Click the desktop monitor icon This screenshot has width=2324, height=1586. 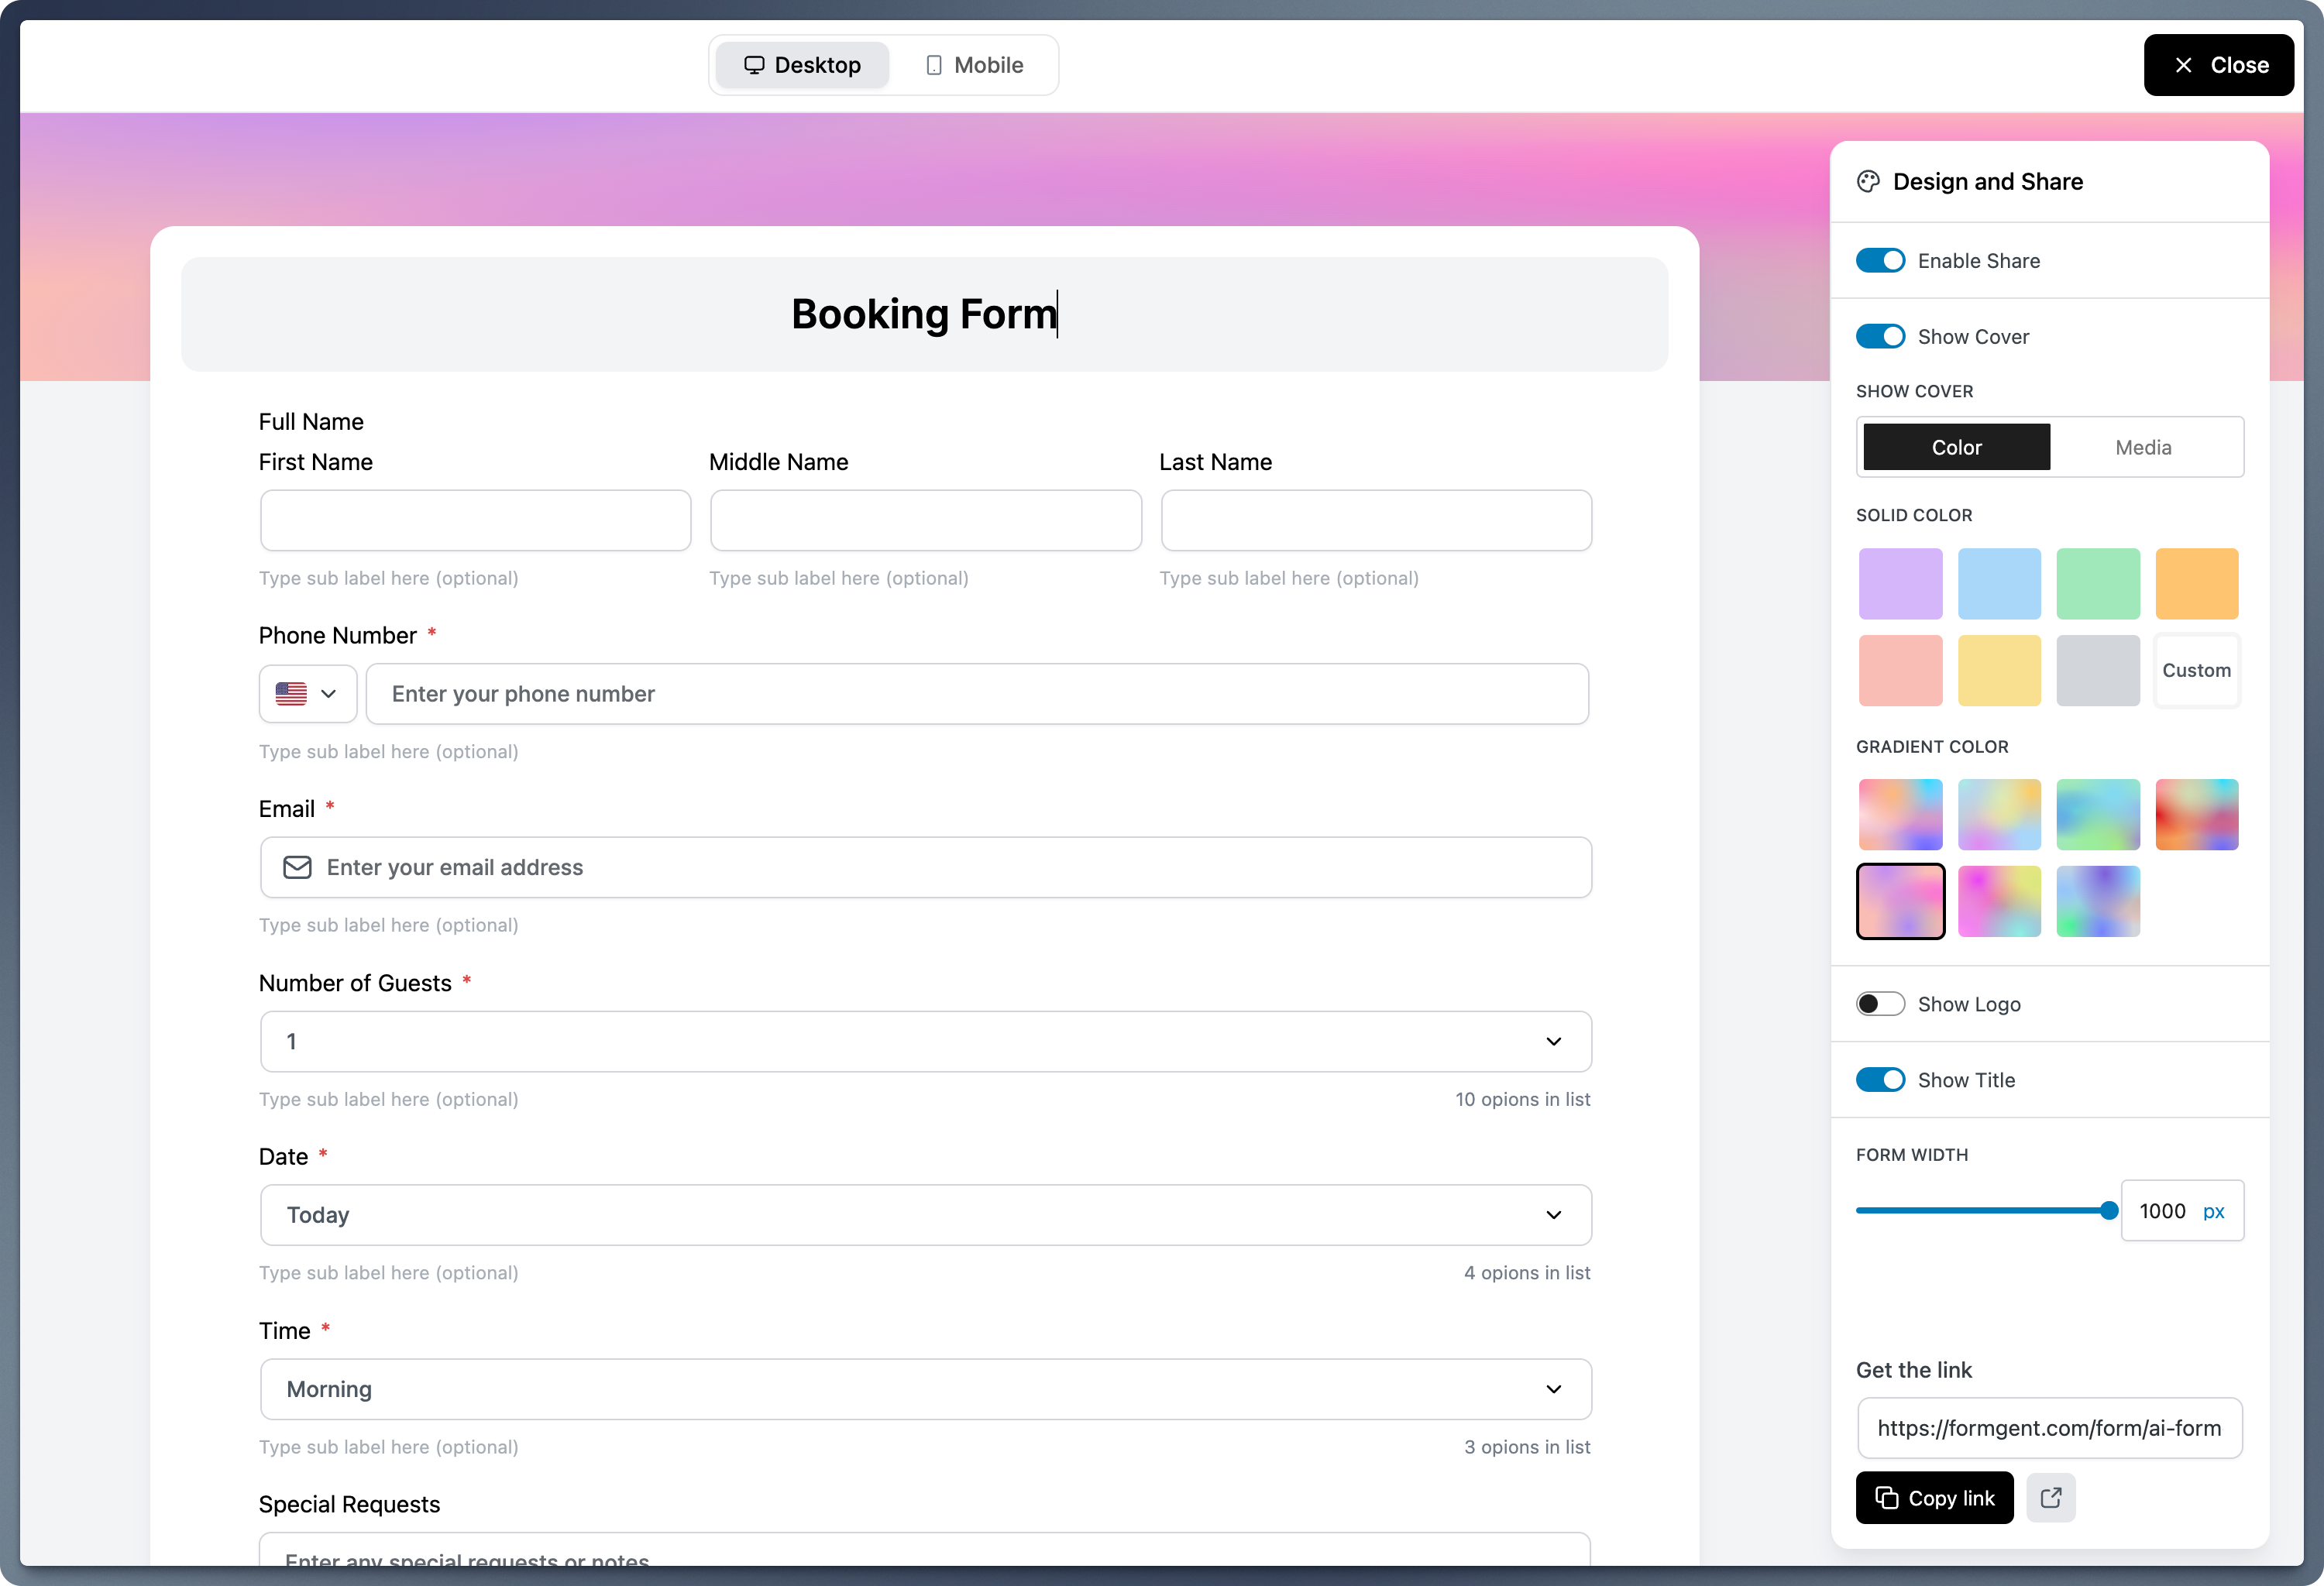click(x=754, y=65)
